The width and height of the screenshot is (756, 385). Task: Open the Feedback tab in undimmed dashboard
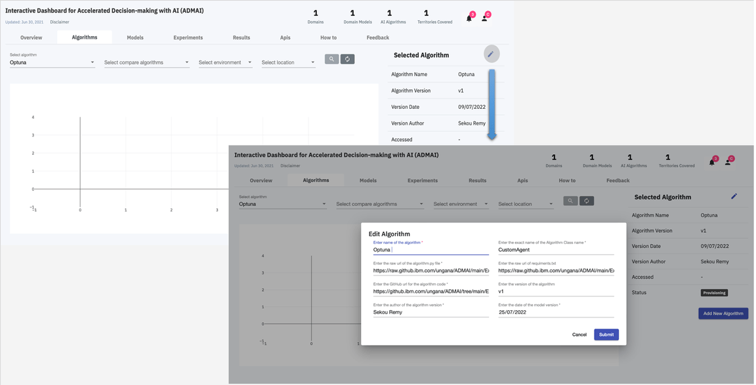point(377,37)
